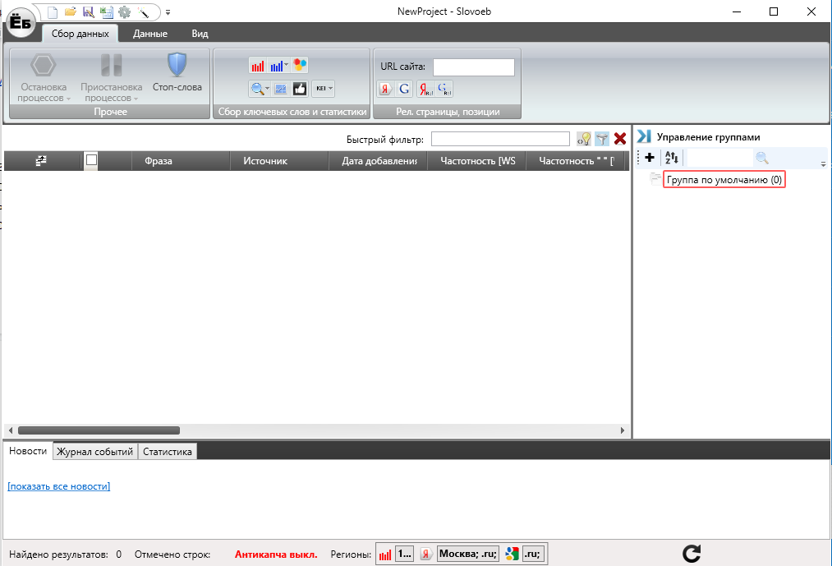Click into the Быстрый фильтр input field
The image size is (832, 566).
point(499,139)
